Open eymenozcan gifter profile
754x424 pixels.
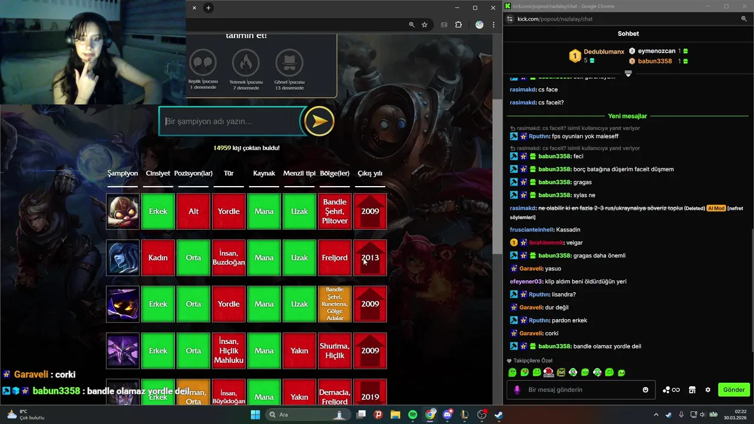tap(656, 51)
